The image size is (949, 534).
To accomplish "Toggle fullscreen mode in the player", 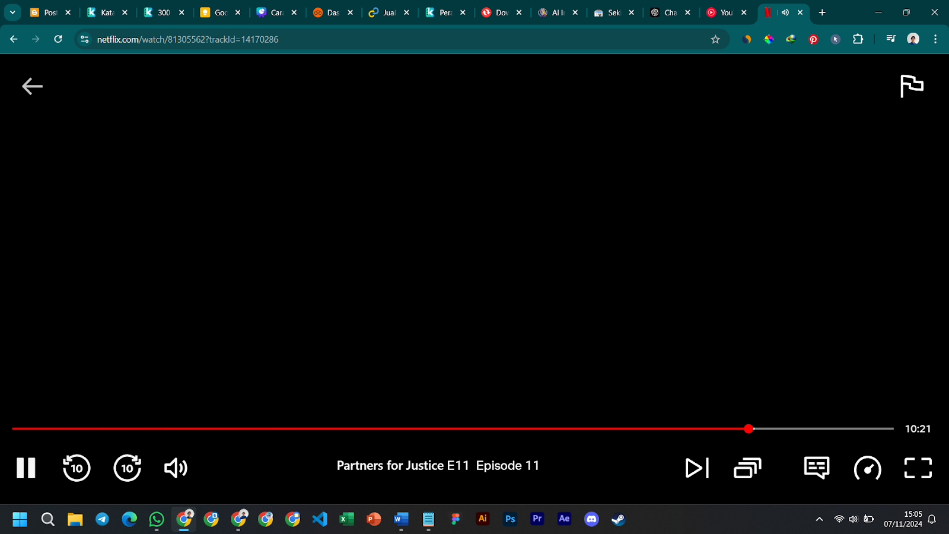I will point(918,468).
